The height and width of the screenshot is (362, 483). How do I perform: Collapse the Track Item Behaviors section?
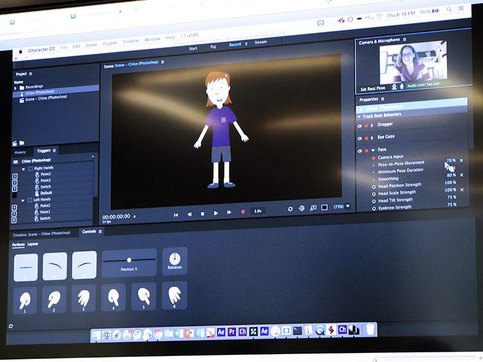coord(359,116)
